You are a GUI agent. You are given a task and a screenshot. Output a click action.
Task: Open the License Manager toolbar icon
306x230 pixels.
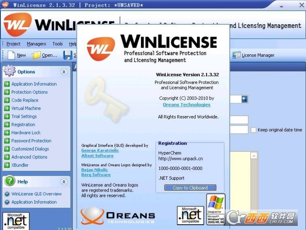(x=236, y=55)
